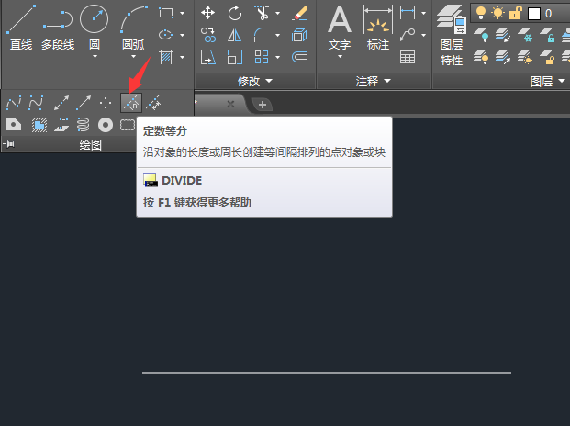
Task: Toggle layer 0 freeze sun icon
Action: (497, 14)
